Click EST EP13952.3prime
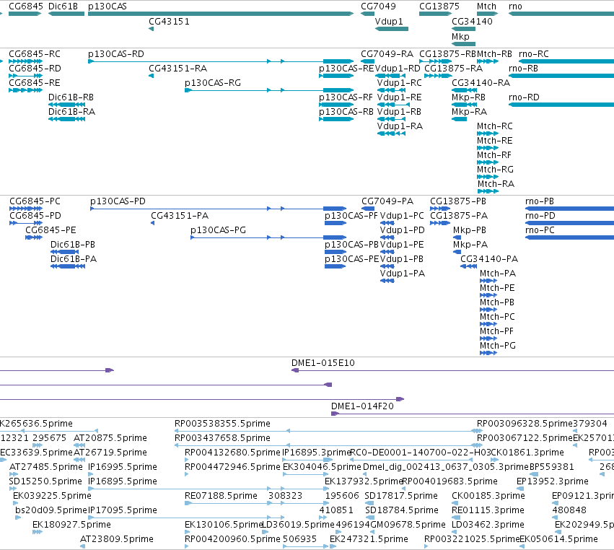 pos(553,481)
